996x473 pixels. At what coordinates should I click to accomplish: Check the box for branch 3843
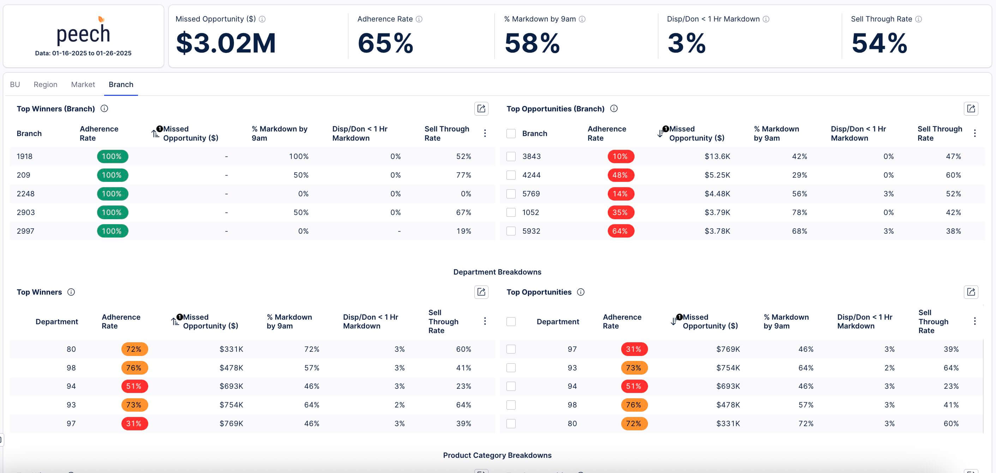[511, 156]
